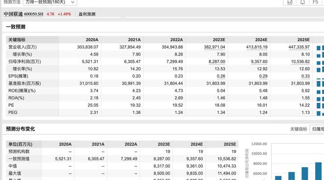Click the 2025E column header in 一致预测 table
324x180 pixels.
(303, 40)
